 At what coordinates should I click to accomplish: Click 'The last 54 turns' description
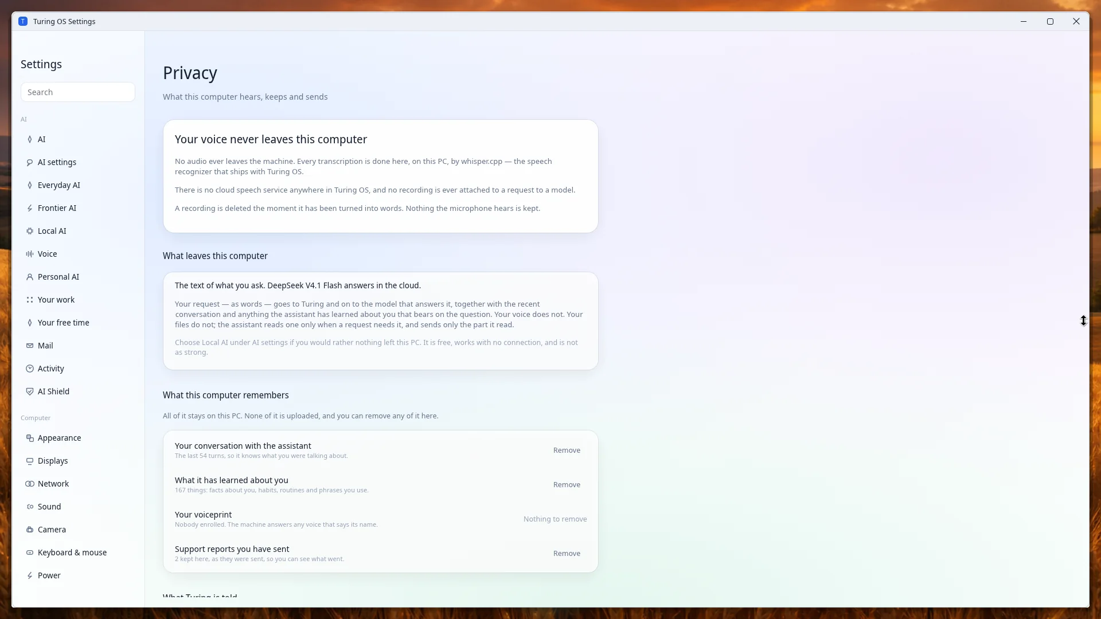261,456
